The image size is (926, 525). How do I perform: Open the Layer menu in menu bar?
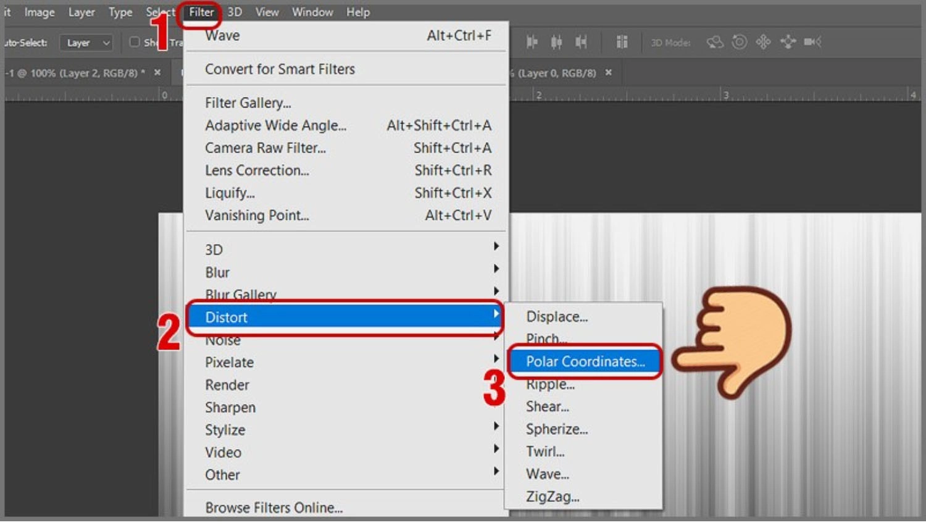[81, 12]
